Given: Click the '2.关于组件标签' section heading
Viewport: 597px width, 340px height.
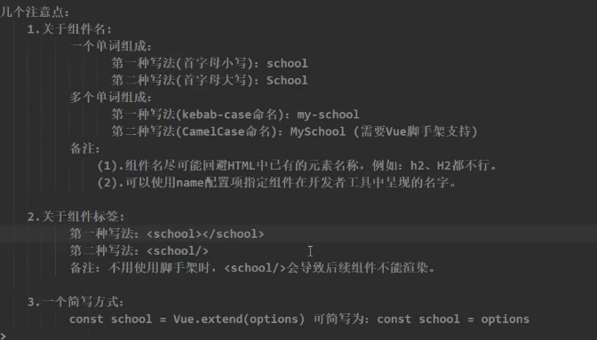Looking at the screenshot, I should click(x=76, y=217).
